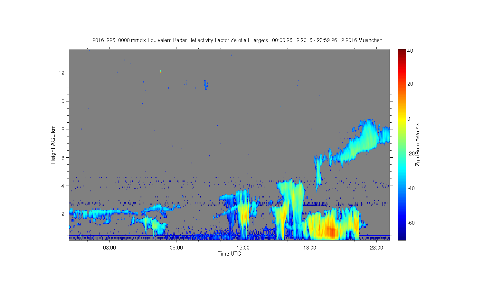Click the '8' height axis label
The width and height of the screenshot is (483, 289).
pos(63,129)
